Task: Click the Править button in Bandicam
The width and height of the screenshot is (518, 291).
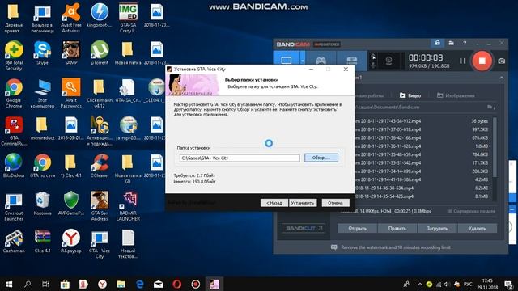Action: 397,228
